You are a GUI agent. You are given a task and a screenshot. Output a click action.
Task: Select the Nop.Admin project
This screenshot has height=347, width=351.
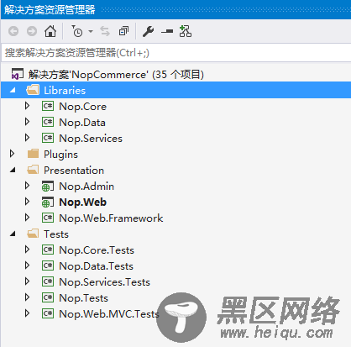[x=86, y=187]
